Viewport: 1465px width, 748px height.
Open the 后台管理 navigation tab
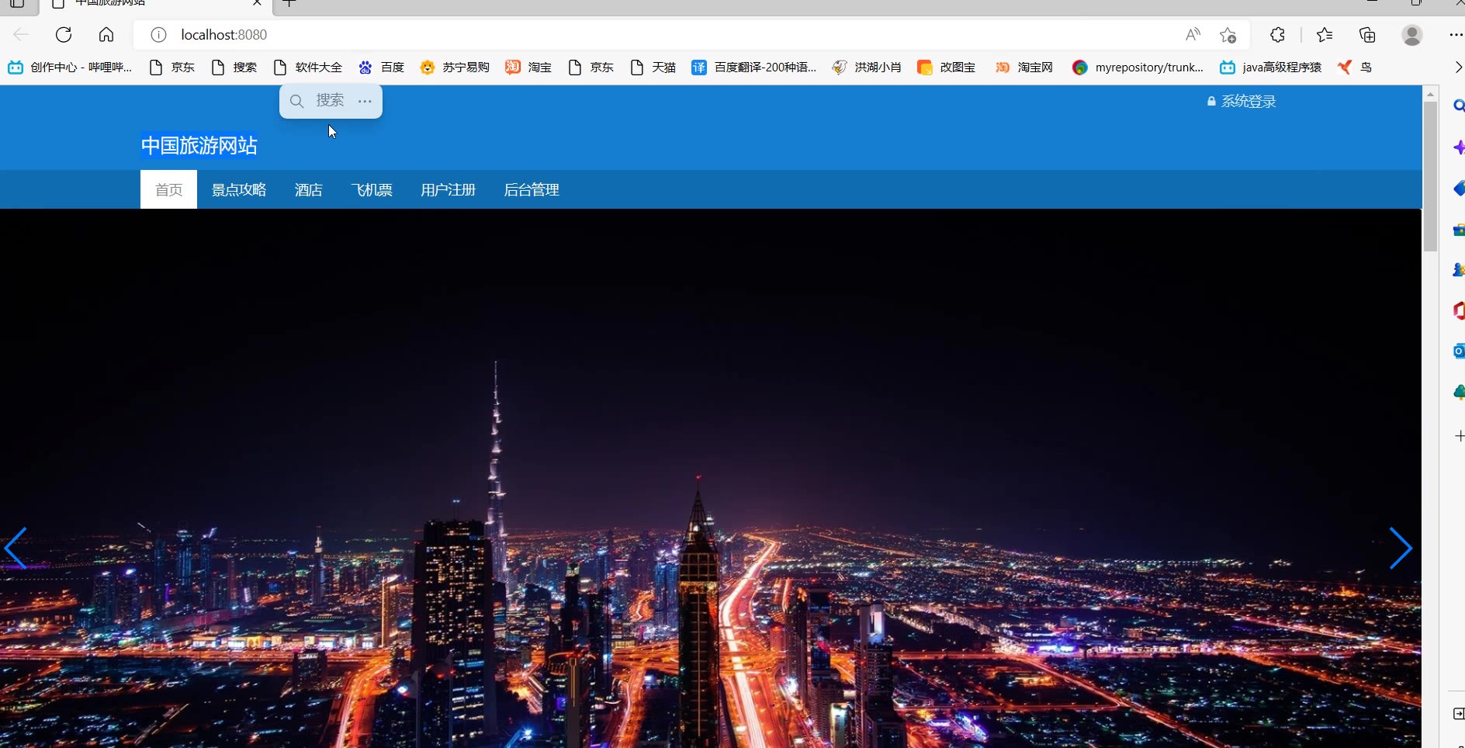(532, 190)
